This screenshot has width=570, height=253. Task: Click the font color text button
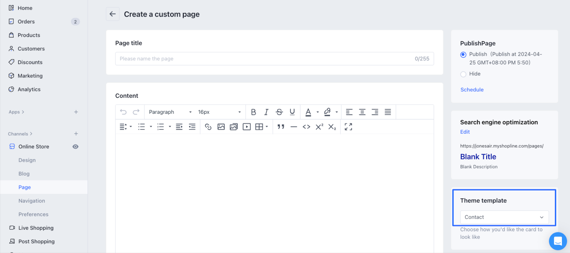click(309, 112)
